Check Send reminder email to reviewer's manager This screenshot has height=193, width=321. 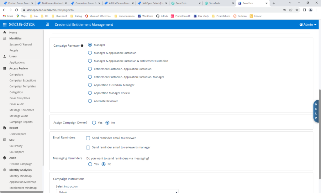pos(88,147)
